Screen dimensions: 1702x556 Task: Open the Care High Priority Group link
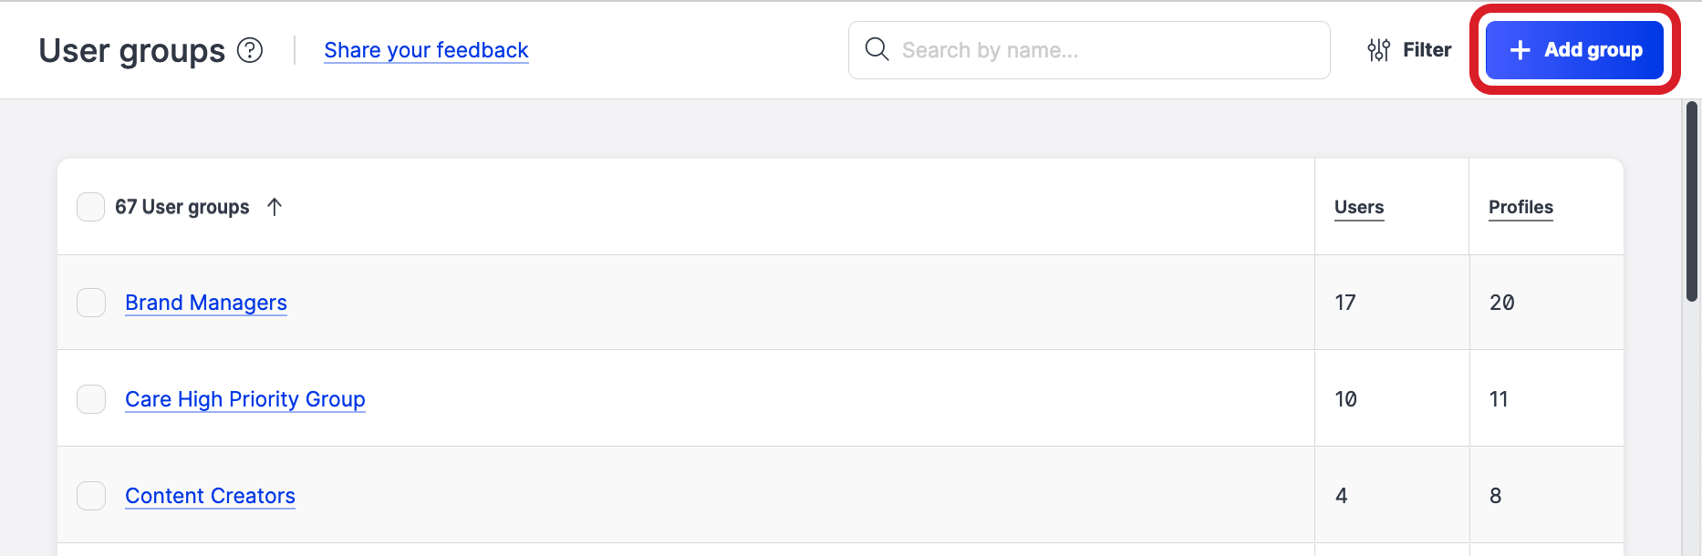click(x=245, y=399)
